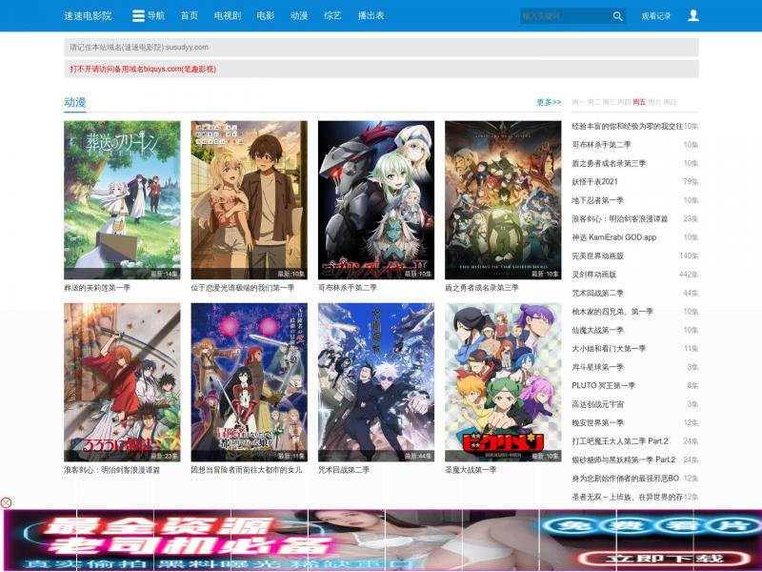Screen dimensions: 762x572
Task: Switch to 动漫 in the top nav bar
Action: coord(299,15)
